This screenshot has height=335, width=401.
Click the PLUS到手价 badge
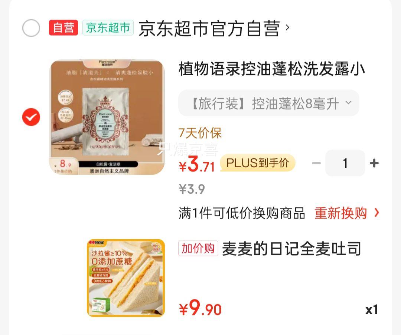(x=258, y=163)
